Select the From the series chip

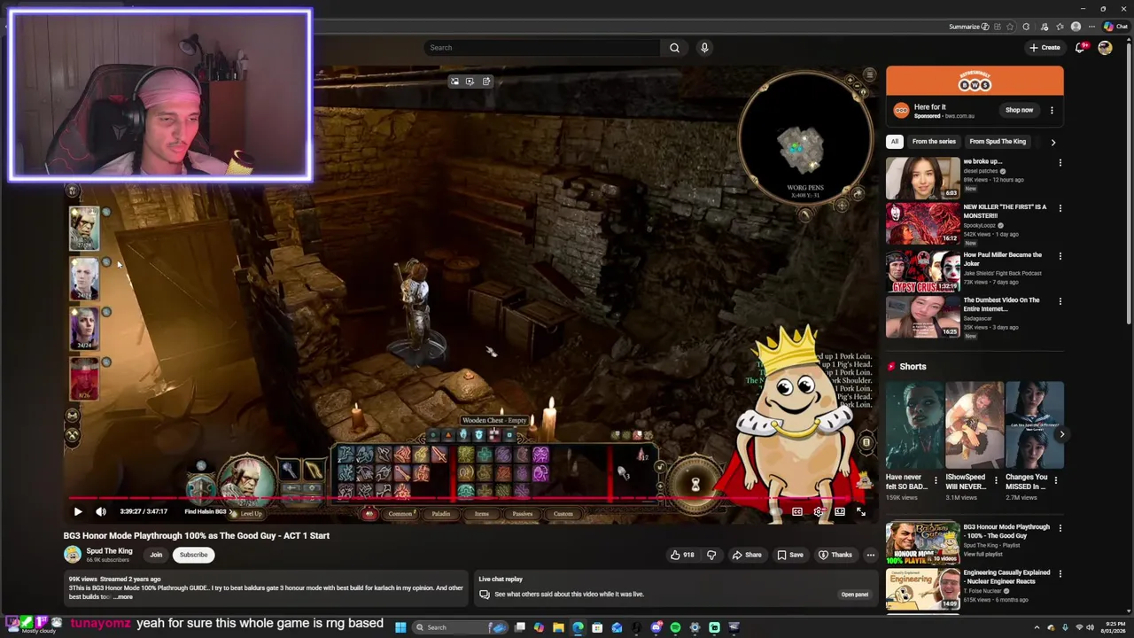pos(934,142)
